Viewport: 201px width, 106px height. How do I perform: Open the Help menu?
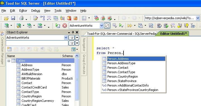pos(83,11)
